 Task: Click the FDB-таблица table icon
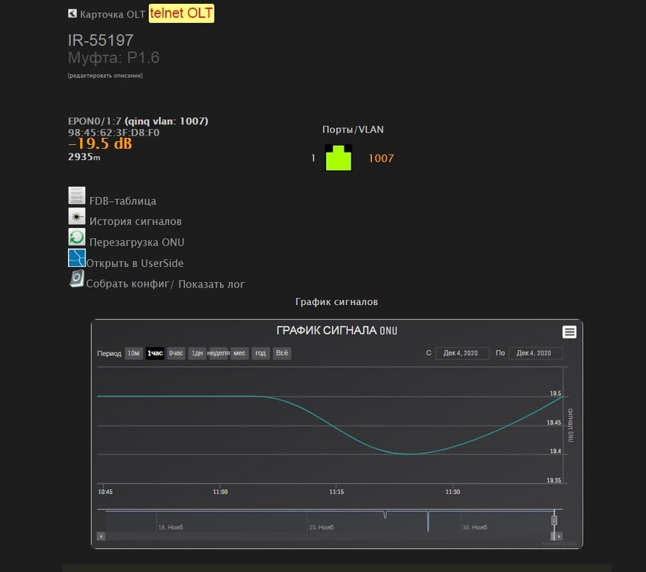click(x=76, y=195)
